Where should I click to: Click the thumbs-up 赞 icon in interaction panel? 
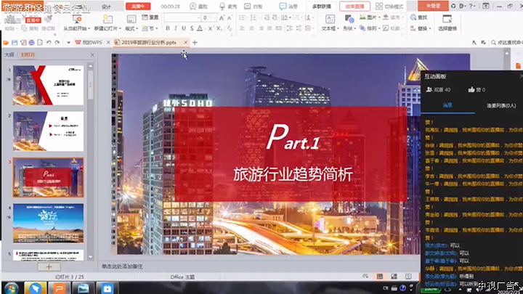click(x=471, y=89)
